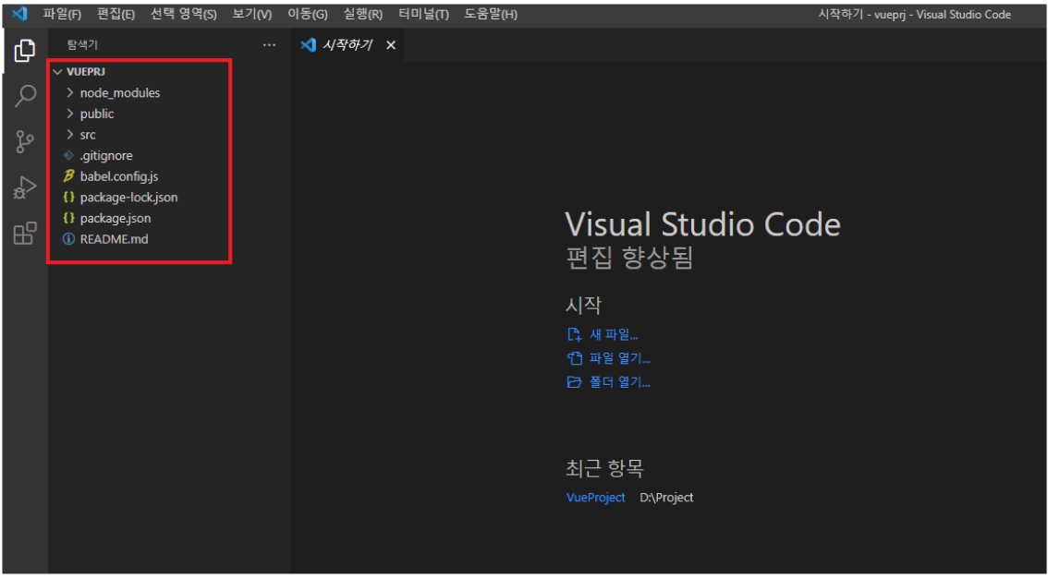The width and height of the screenshot is (1048, 578).
Task: Click the new file icon beside 새 파일
Action: [x=574, y=335]
